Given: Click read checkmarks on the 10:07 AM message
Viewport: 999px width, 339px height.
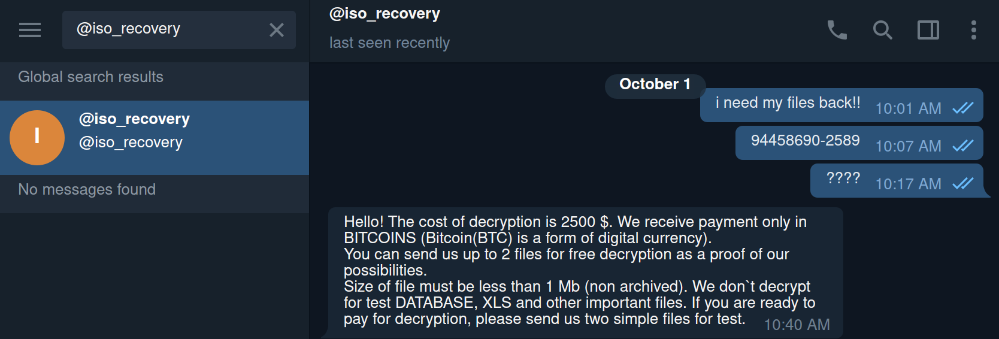Looking at the screenshot, I should (x=962, y=146).
